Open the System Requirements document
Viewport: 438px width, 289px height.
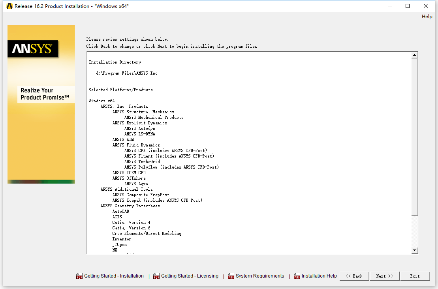click(260, 276)
